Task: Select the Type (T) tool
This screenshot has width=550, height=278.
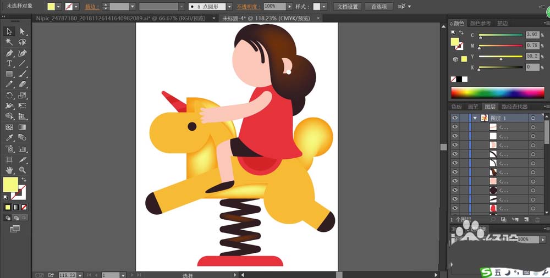Action: (9, 63)
